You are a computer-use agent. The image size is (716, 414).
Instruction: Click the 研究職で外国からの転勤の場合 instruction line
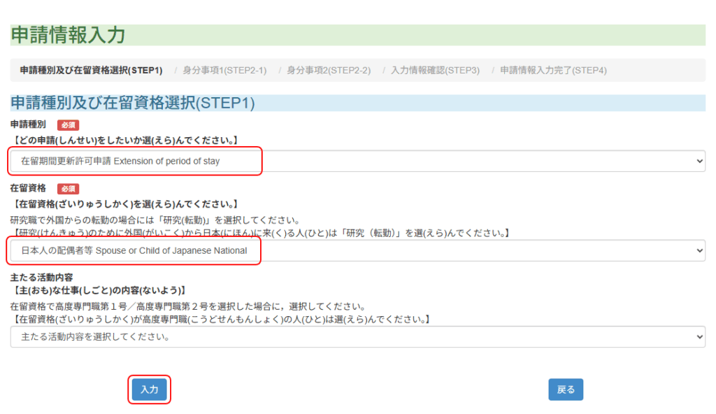pos(155,220)
